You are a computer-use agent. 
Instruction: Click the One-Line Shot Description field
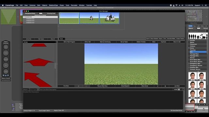tap(106, 90)
